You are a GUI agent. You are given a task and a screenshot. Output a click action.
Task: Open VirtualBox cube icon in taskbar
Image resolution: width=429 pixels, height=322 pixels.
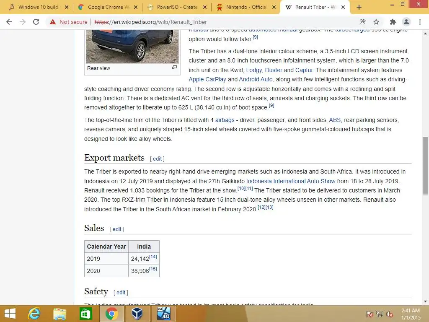(x=137, y=314)
